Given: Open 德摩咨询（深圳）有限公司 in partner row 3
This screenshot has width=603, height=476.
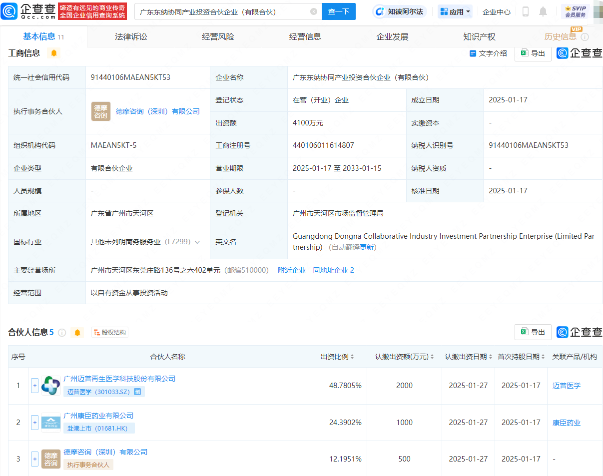Looking at the screenshot, I should [x=106, y=452].
